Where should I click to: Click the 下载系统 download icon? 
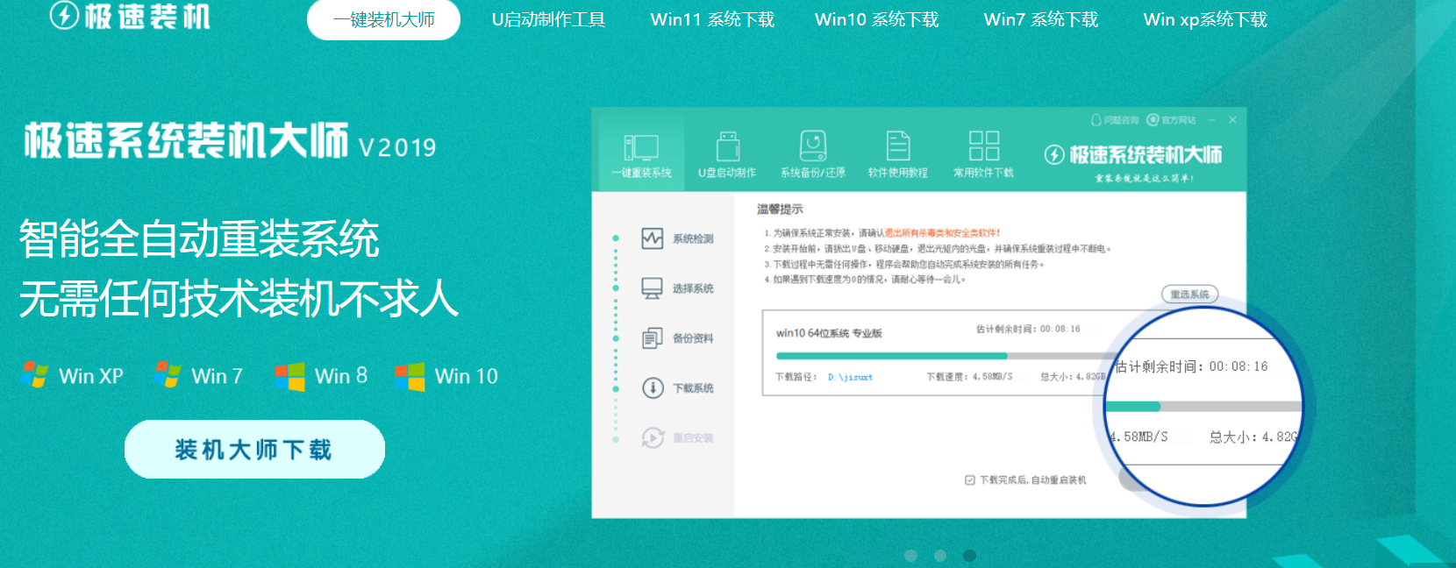tap(653, 387)
